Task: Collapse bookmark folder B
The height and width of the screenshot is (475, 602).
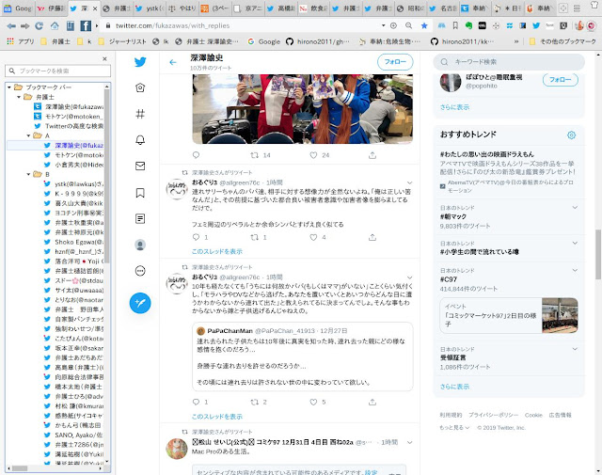Action: (x=29, y=174)
